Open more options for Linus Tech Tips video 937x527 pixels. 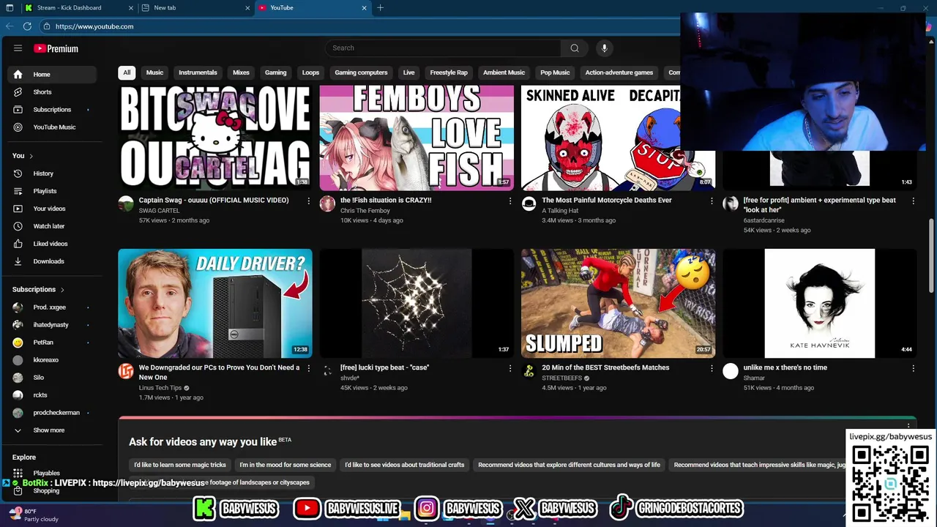(308, 368)
